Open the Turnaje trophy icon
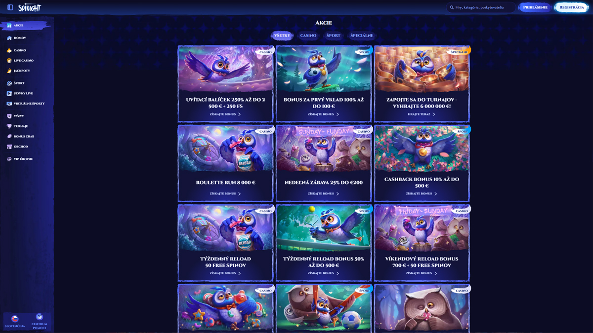This screenshot has width=593, height=333. tap(9, 126)
